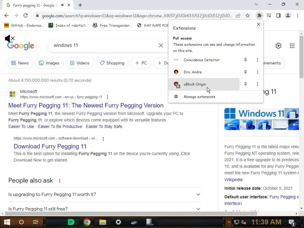Add the PC filter chip

[x=141, y=63]
